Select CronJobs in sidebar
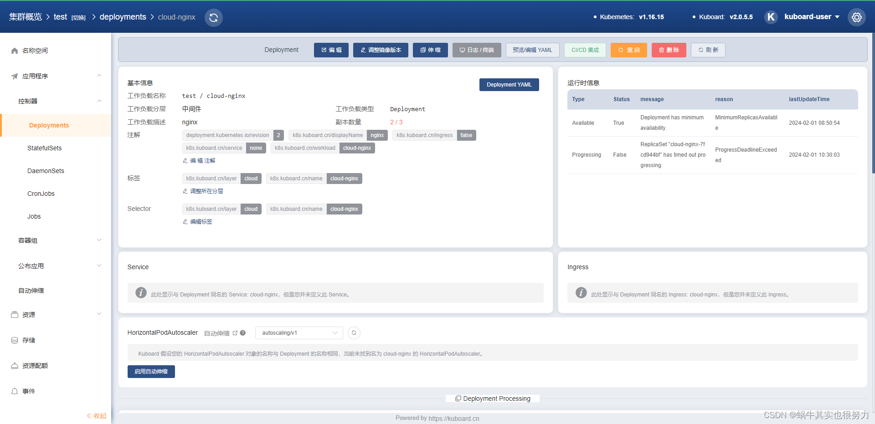Screen dimensions: 875x424 tap(56, 194)
